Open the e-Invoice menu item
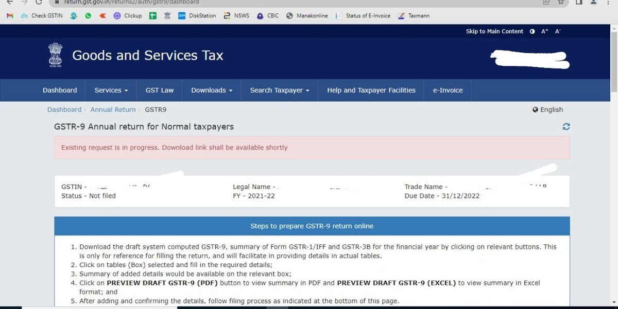 (x=448, y=90)
